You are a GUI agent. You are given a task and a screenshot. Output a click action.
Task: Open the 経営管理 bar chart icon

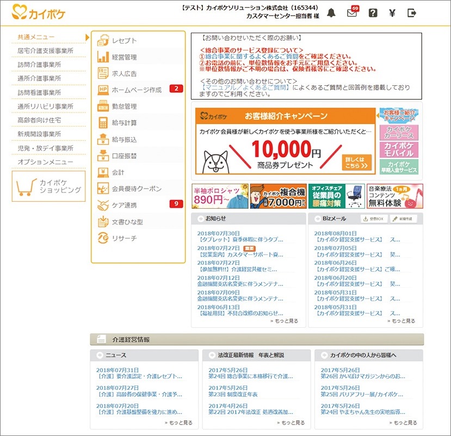point(103,57)
